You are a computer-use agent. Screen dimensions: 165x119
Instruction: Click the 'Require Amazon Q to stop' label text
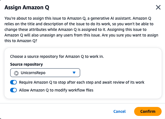(x=82, y=82)
